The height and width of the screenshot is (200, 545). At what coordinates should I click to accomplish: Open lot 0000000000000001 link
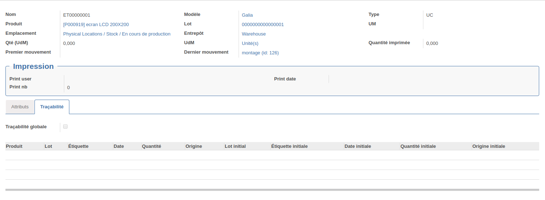(x=263, y=25)
